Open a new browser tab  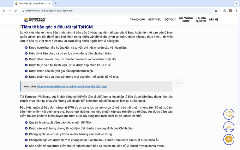[56, 3]
